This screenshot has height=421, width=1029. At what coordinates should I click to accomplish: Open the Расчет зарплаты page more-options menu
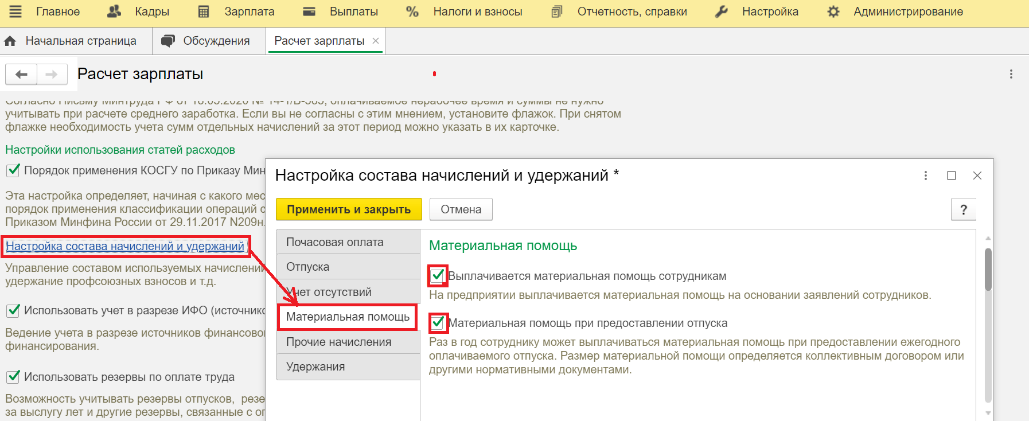1011,74
